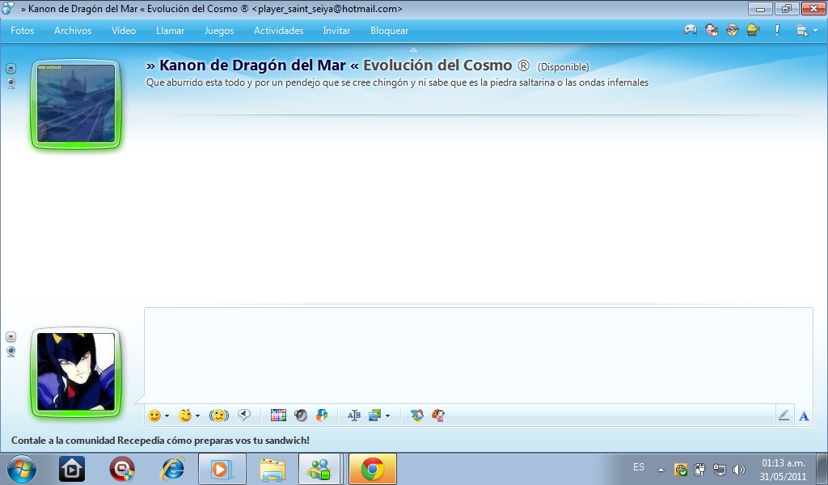This screenshot has width=828, height=485.
Task: Open the power plug icon in system tray
Action: tap(699, 469)
